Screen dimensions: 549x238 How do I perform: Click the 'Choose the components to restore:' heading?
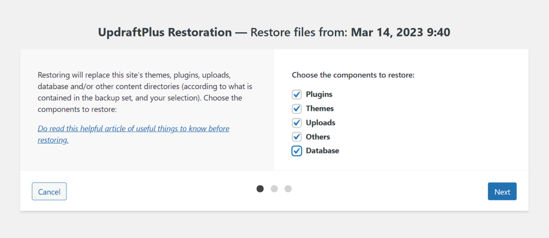[353, 75]
